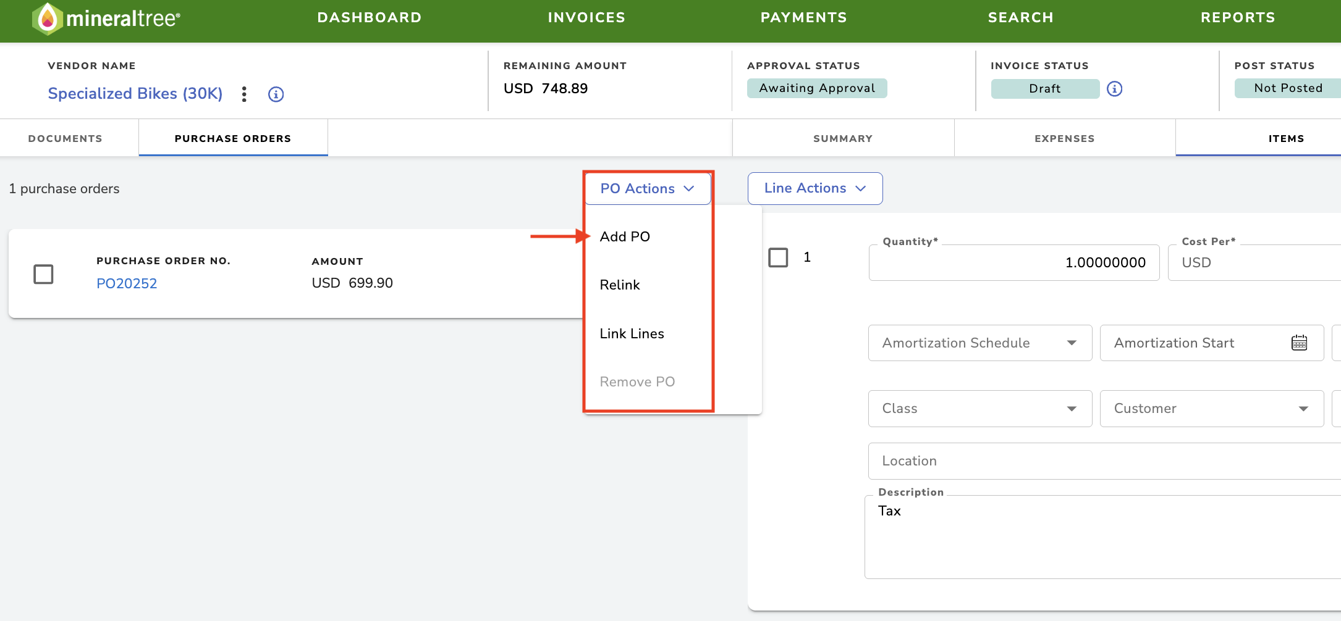Open Amortization Start calendar picker
Viewport: 1341px width, 621px height.
point(1299,343)
